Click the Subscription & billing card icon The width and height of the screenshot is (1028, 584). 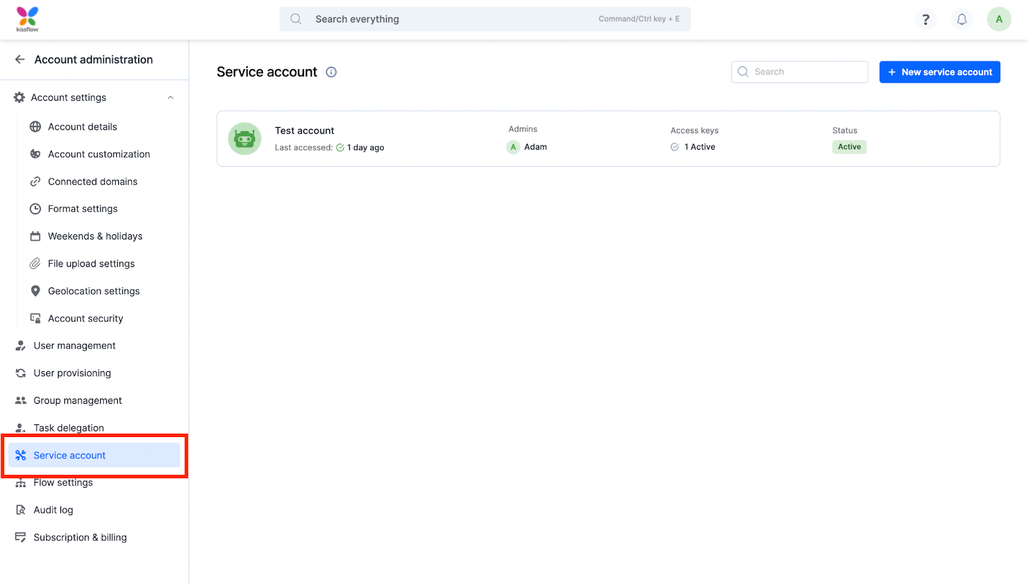(21, 537)
